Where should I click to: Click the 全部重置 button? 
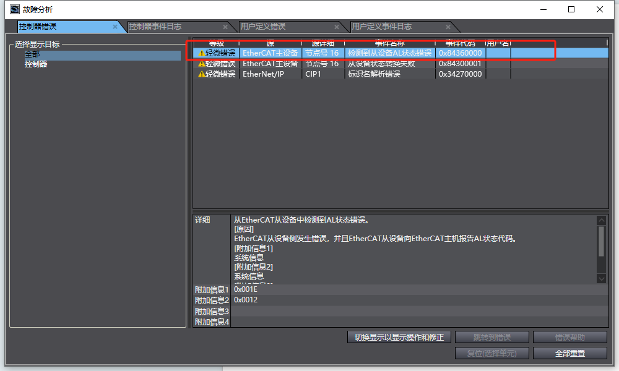click(570, 353)
